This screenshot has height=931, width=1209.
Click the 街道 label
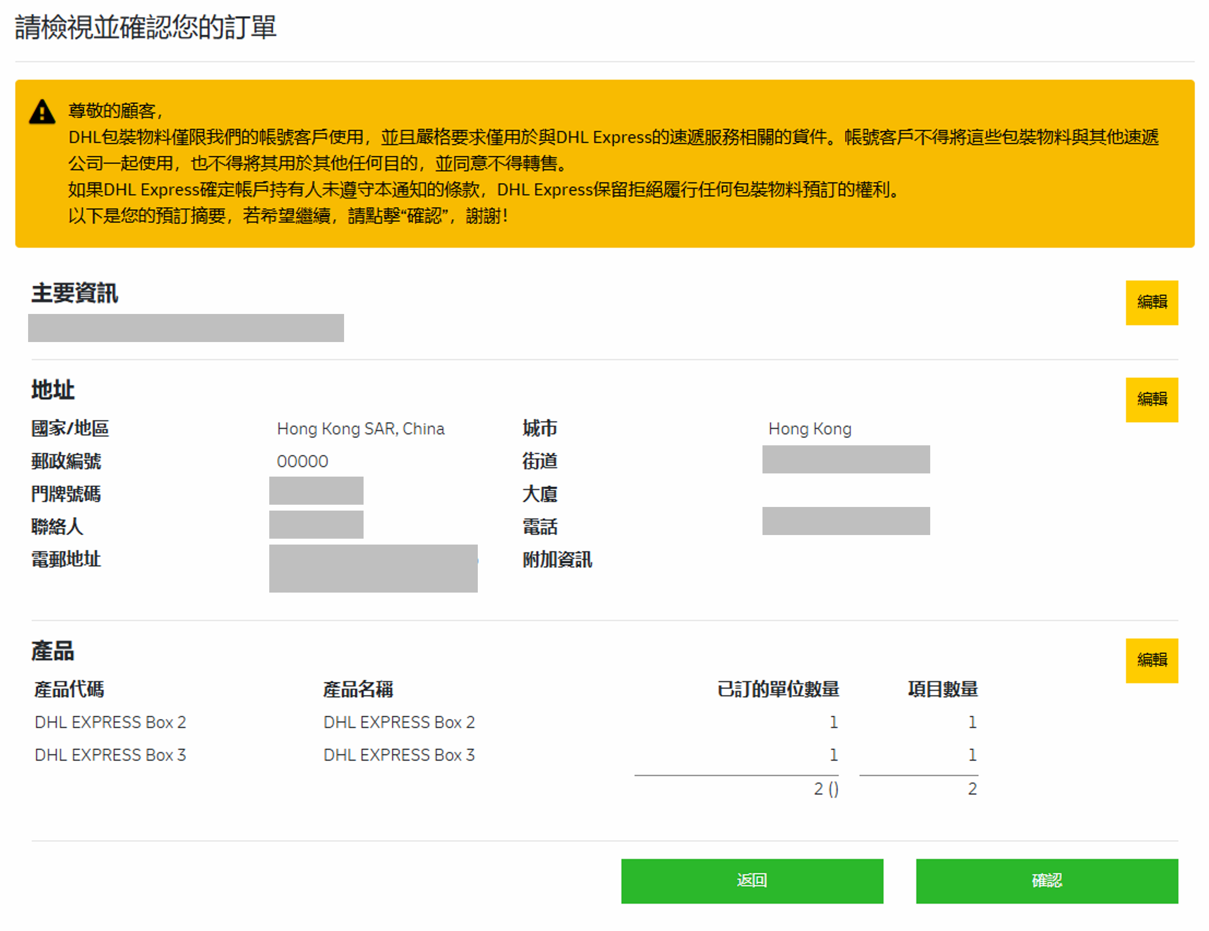pos(540,461)
